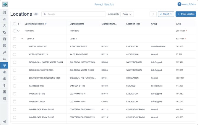Open the buildings sidebar icon
Screen dimensions: 198x125
[4, 19]
